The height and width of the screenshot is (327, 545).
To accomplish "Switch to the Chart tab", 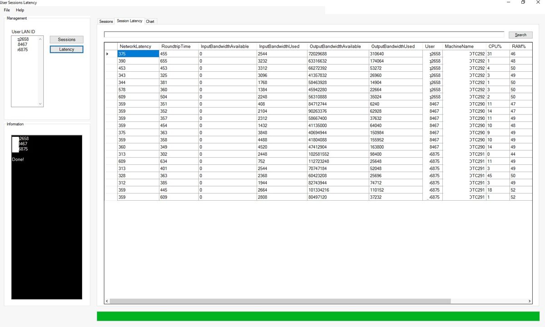I will tap(150, 21).
